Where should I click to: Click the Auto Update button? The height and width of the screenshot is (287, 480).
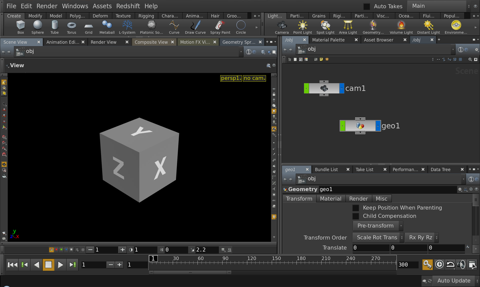453,281
